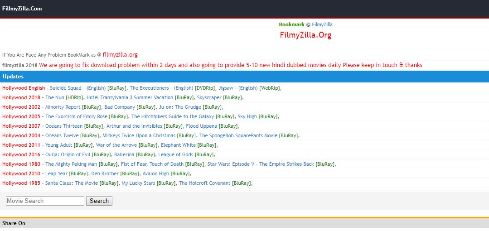Open Ju-on: The Grudge link
Viewport: 489px width, 231px height.
pos(180,107)
